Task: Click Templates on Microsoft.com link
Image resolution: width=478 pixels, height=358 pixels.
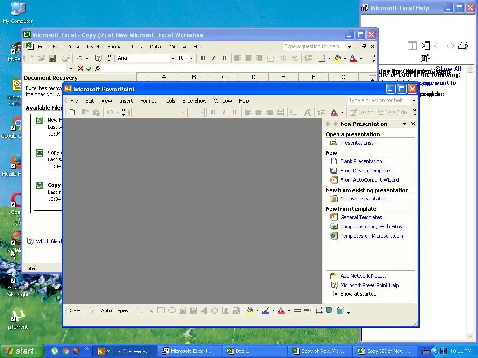Action: pos(372,236)
